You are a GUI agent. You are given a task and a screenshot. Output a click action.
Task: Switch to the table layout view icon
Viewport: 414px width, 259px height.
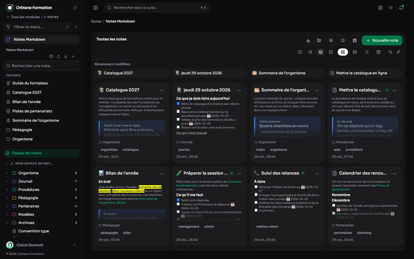379,52
